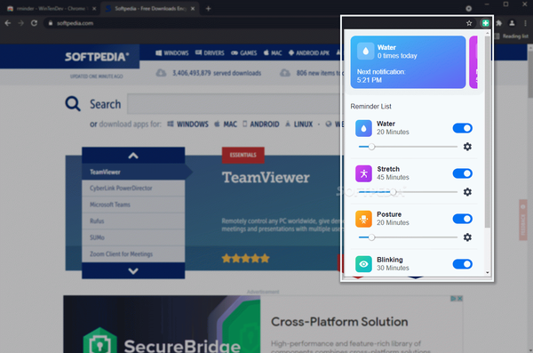
Task: Turn off the Stretch reminder switch
Action: coord(462,173)
